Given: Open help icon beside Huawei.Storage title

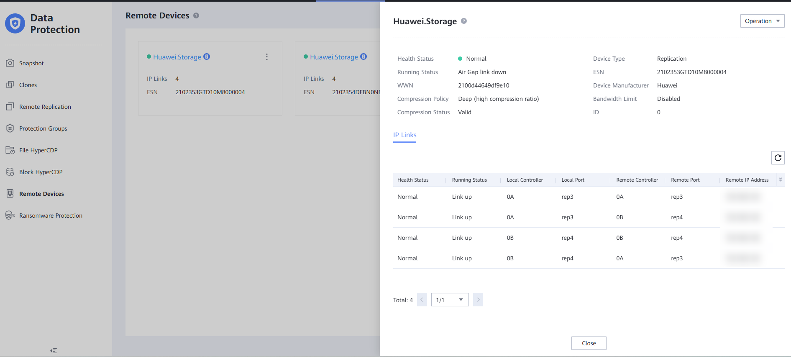Looking at the screenshot, I should 464,21.
